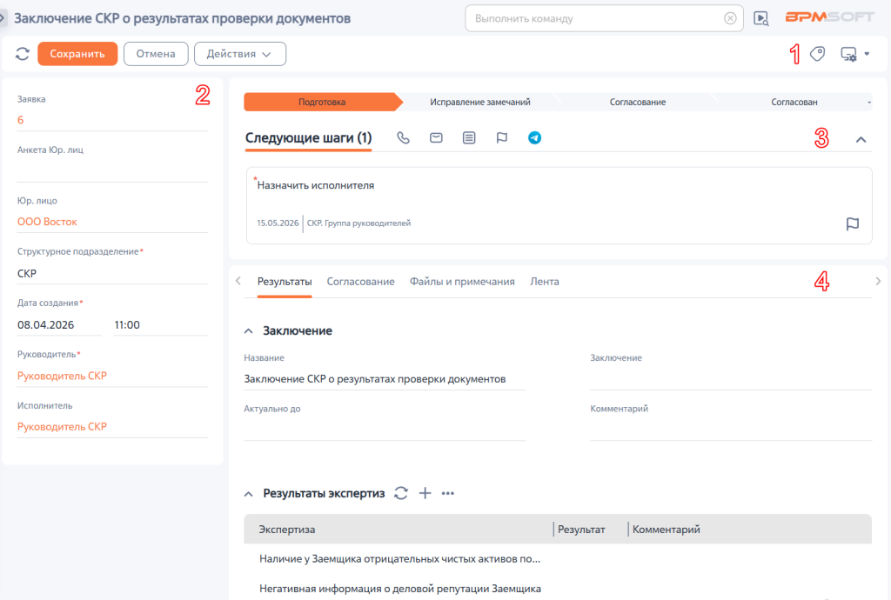
Task: Open the Действия dropdown
Action: tap(240, 54)
